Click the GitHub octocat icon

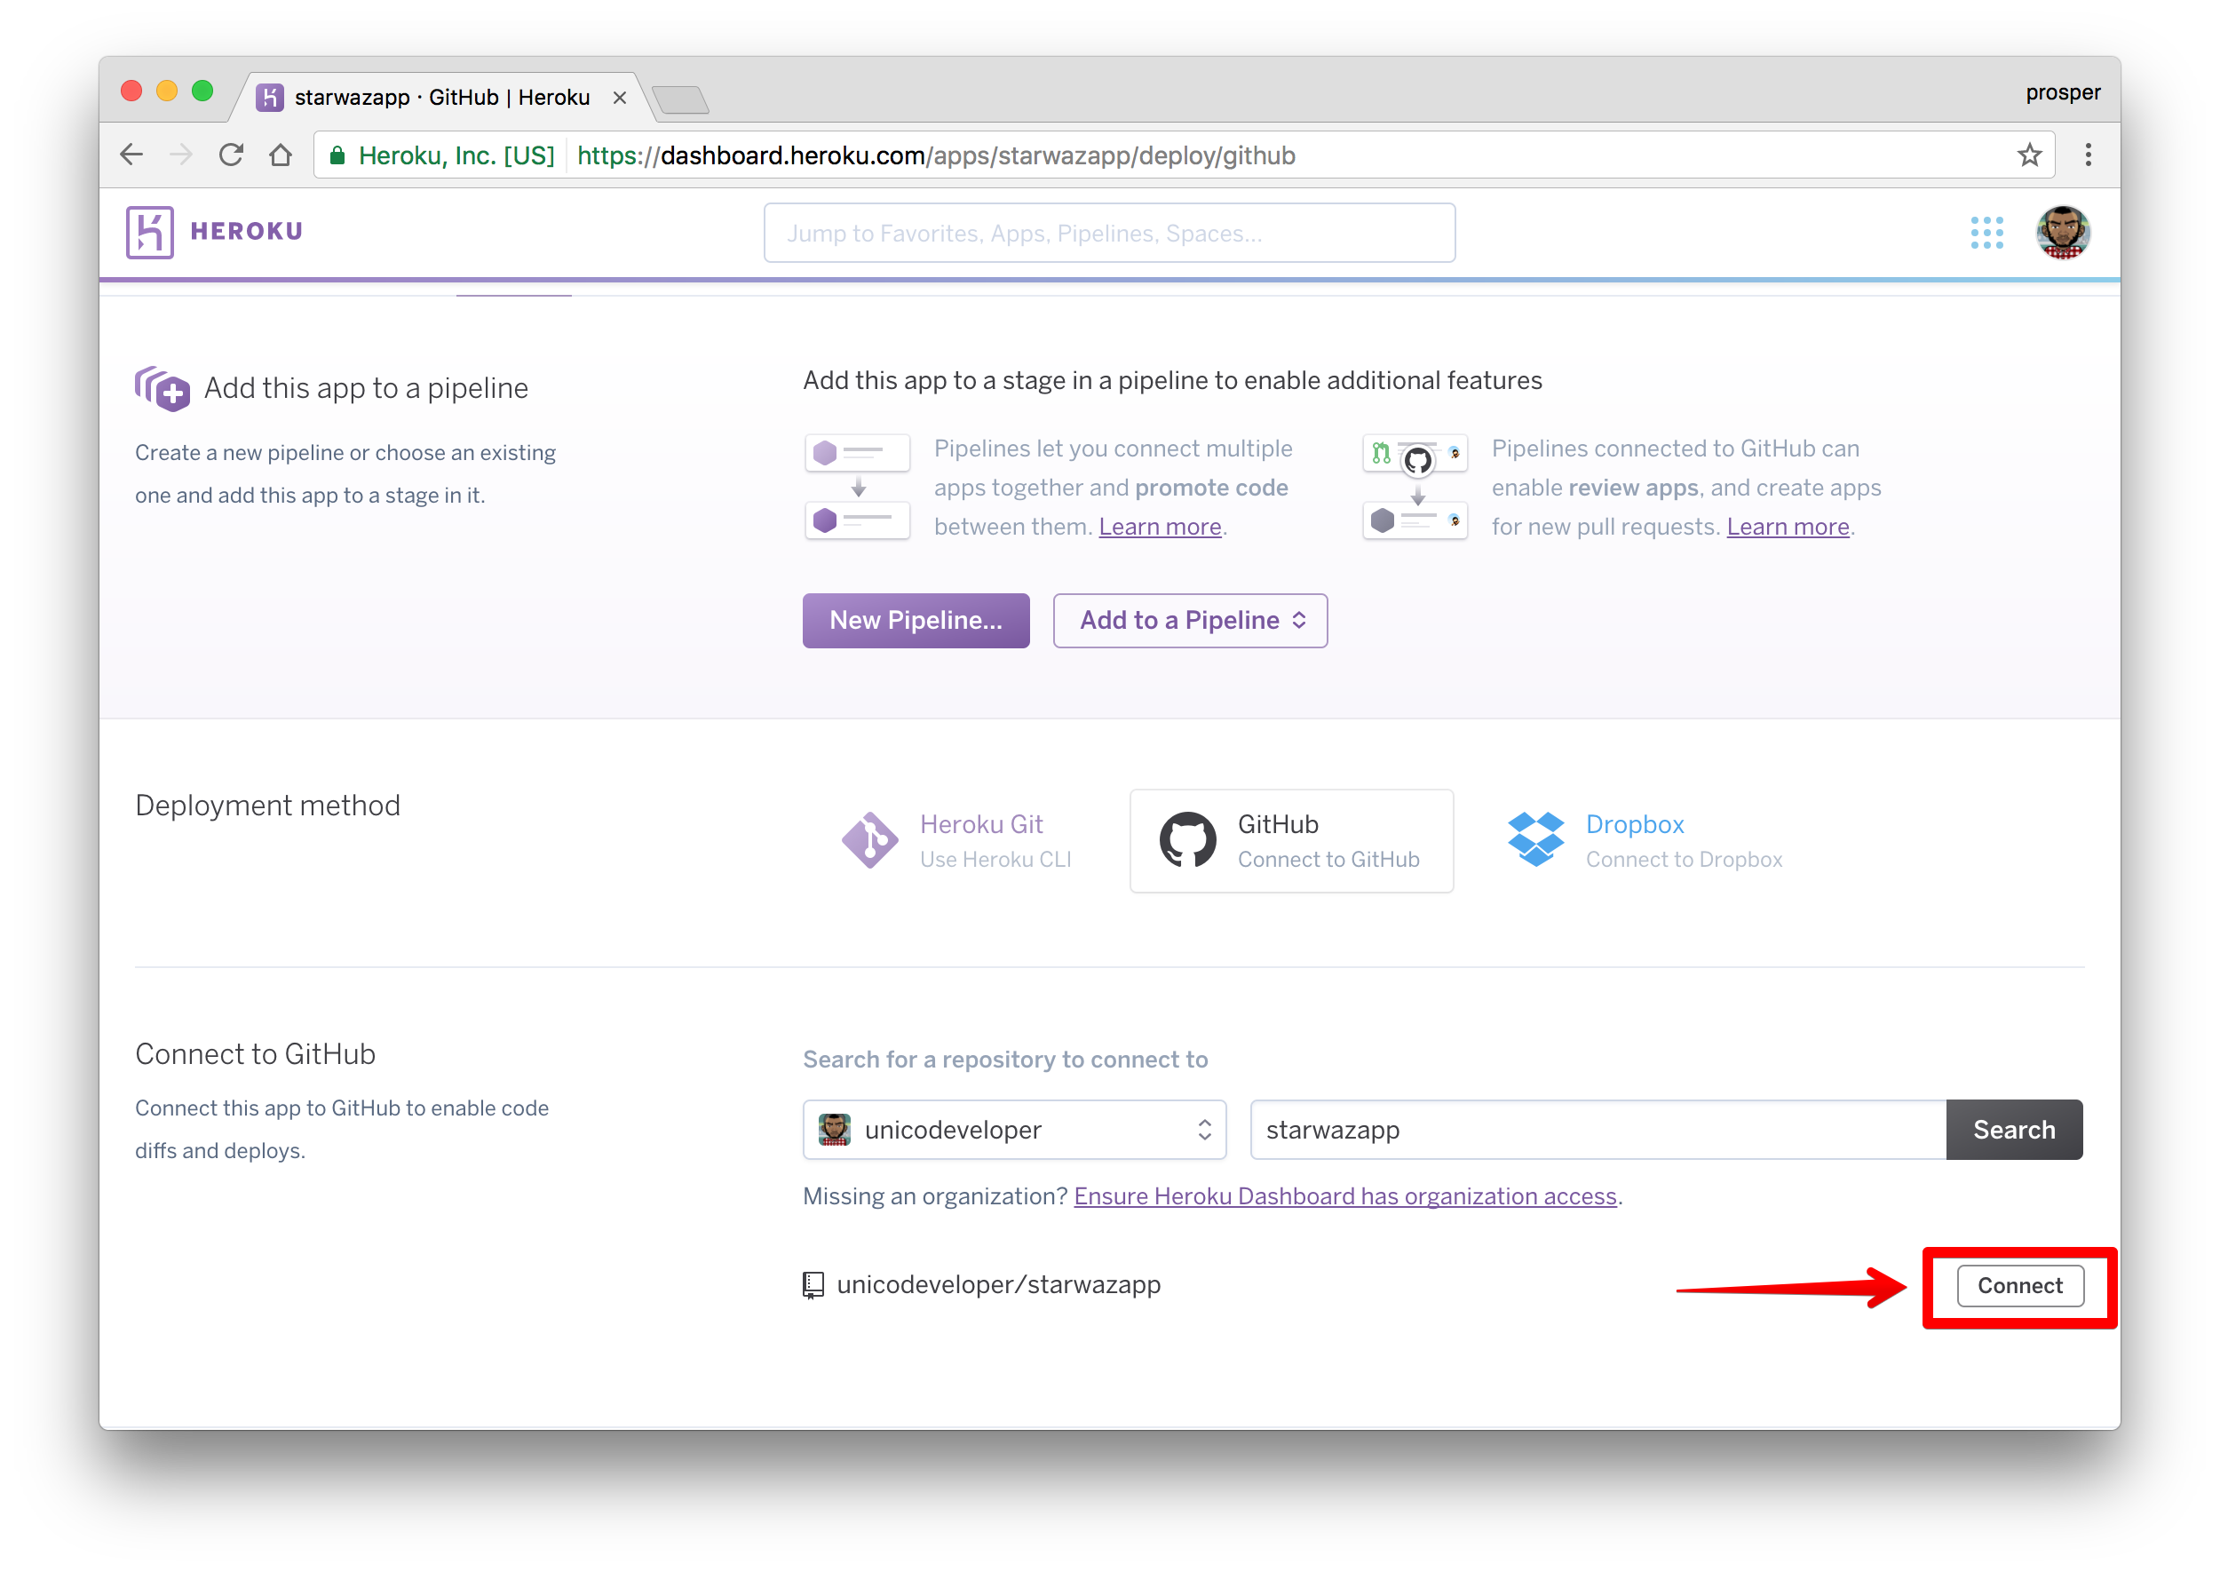[x=1187, y=840]
